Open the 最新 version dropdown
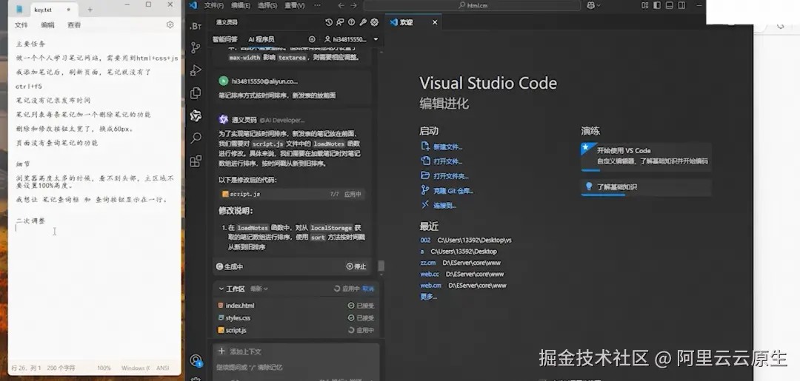800x381 pixels. click(x=259, y=289)
